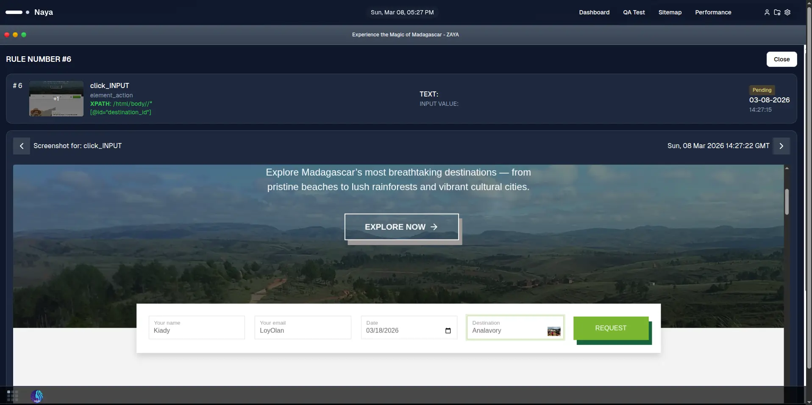Switch to the QA Test page
Viewport: 812px width, 405px height.
pyautogui.click(x=634, y=12)
